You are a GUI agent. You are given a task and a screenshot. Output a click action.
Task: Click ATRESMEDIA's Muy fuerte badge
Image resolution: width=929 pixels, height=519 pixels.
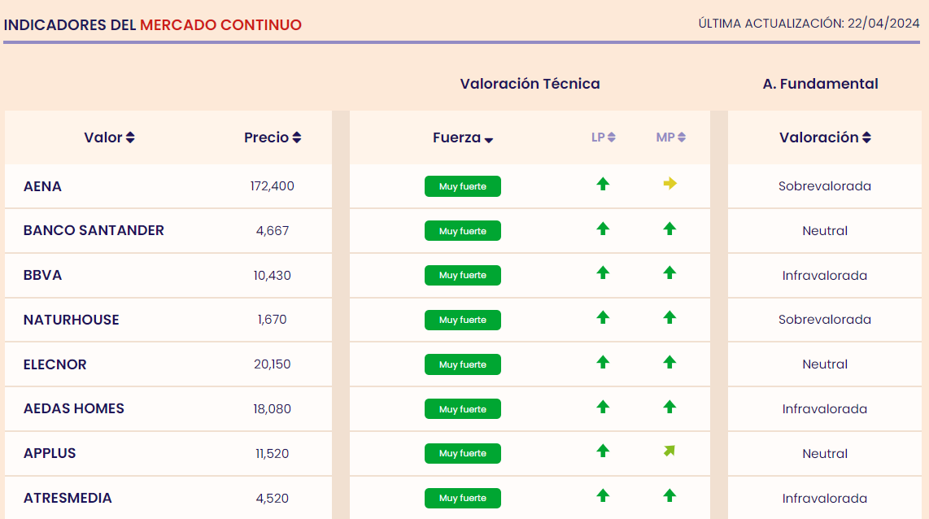463,498
